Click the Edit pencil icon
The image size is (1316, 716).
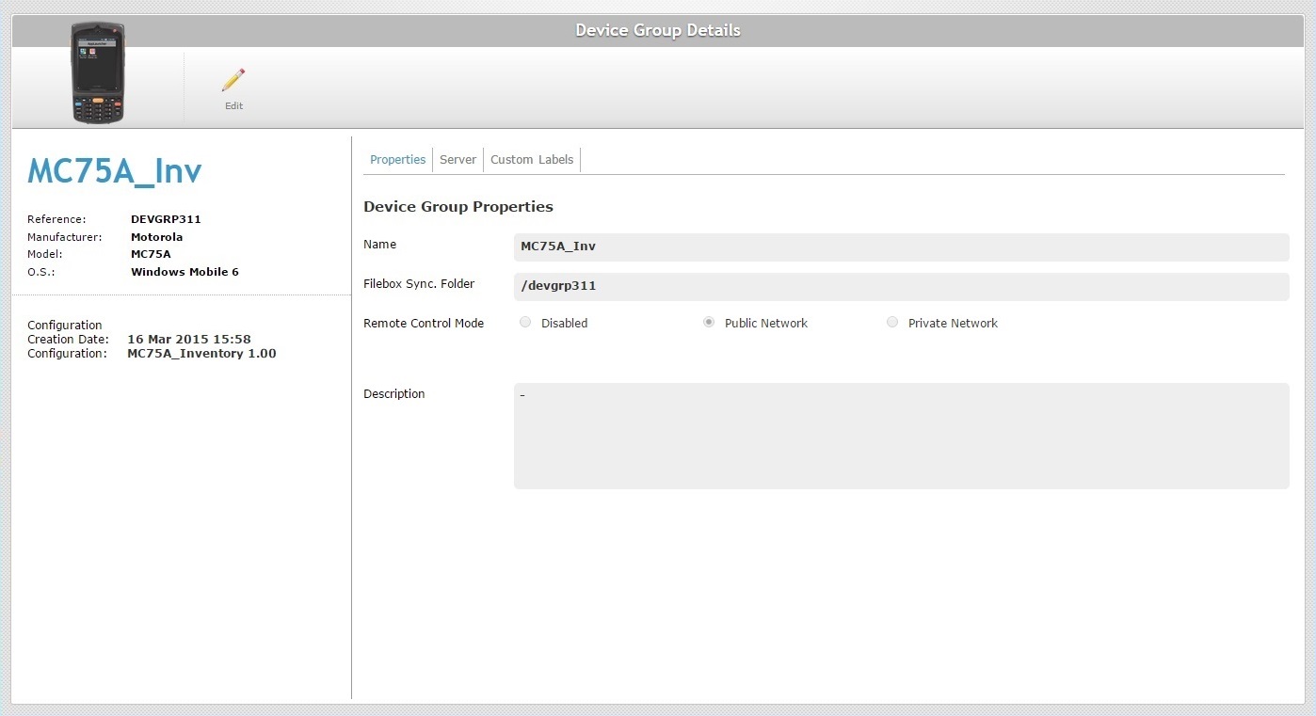233,80
